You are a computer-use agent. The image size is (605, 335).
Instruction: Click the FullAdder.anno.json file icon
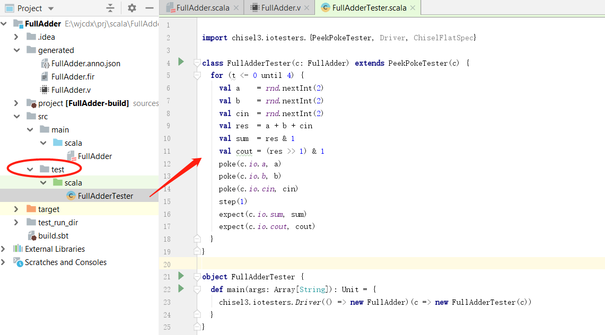tap(45, 64)
